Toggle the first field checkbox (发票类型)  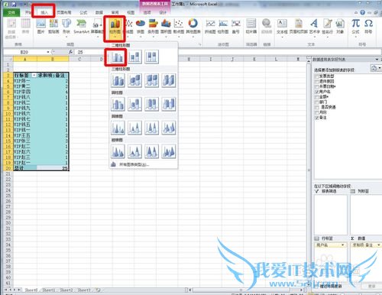tap(317, 76)
